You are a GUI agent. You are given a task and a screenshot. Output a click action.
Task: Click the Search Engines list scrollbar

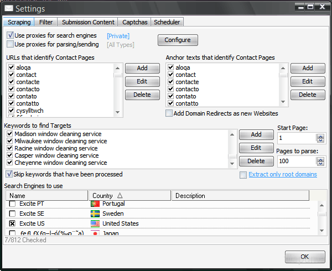point(321,218)
